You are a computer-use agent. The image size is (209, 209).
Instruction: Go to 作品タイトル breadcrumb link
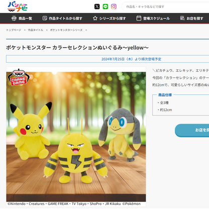pos(36,30)
